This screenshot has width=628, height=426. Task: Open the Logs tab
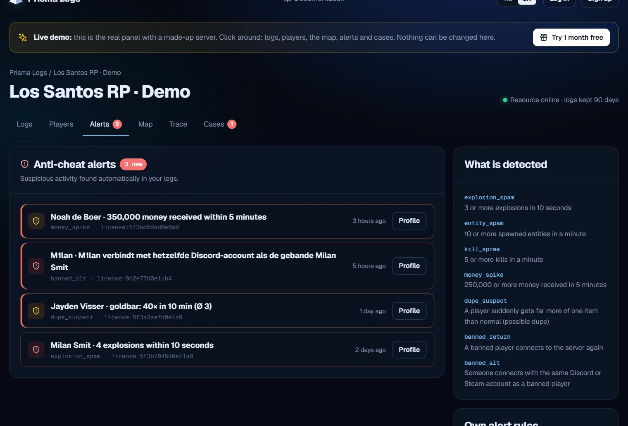(x=24, y=124)
